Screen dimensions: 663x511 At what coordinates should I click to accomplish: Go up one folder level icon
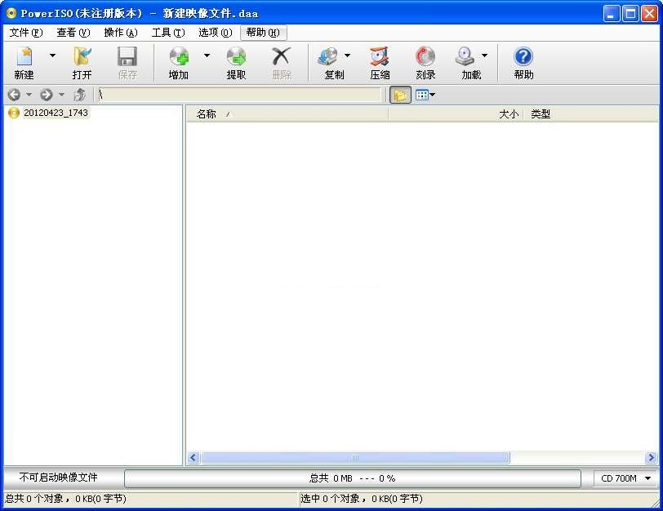pos(79,95)
